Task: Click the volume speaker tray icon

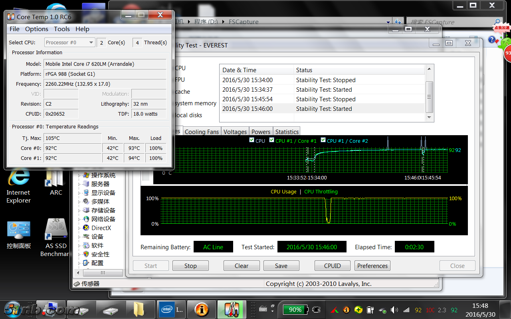Action: (394, 310)
